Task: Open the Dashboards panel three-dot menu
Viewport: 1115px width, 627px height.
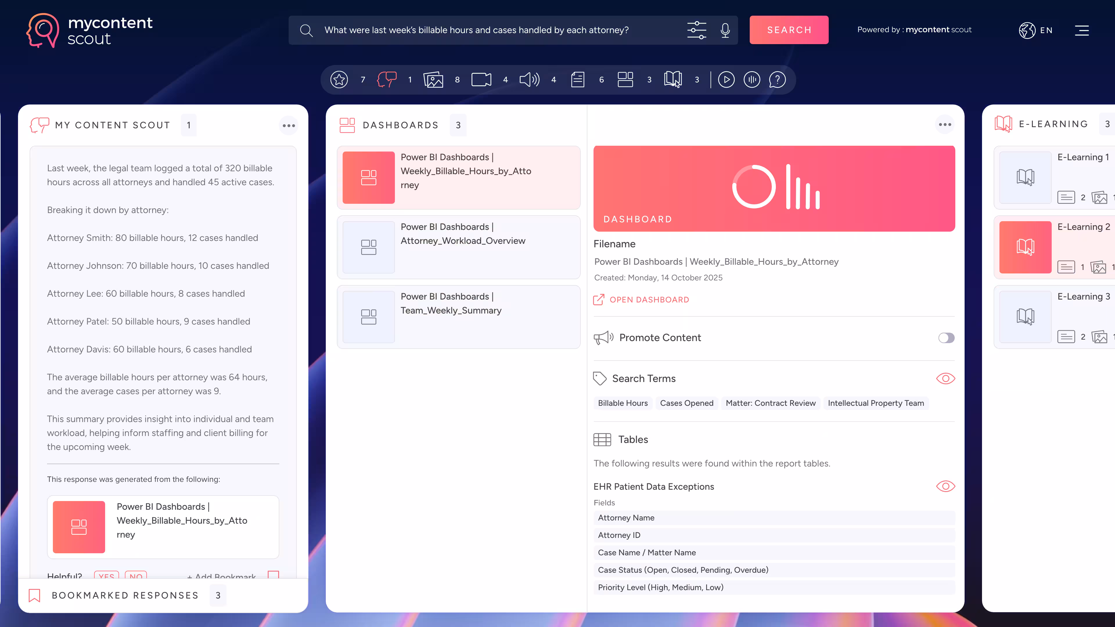Action: pos(945,125)
